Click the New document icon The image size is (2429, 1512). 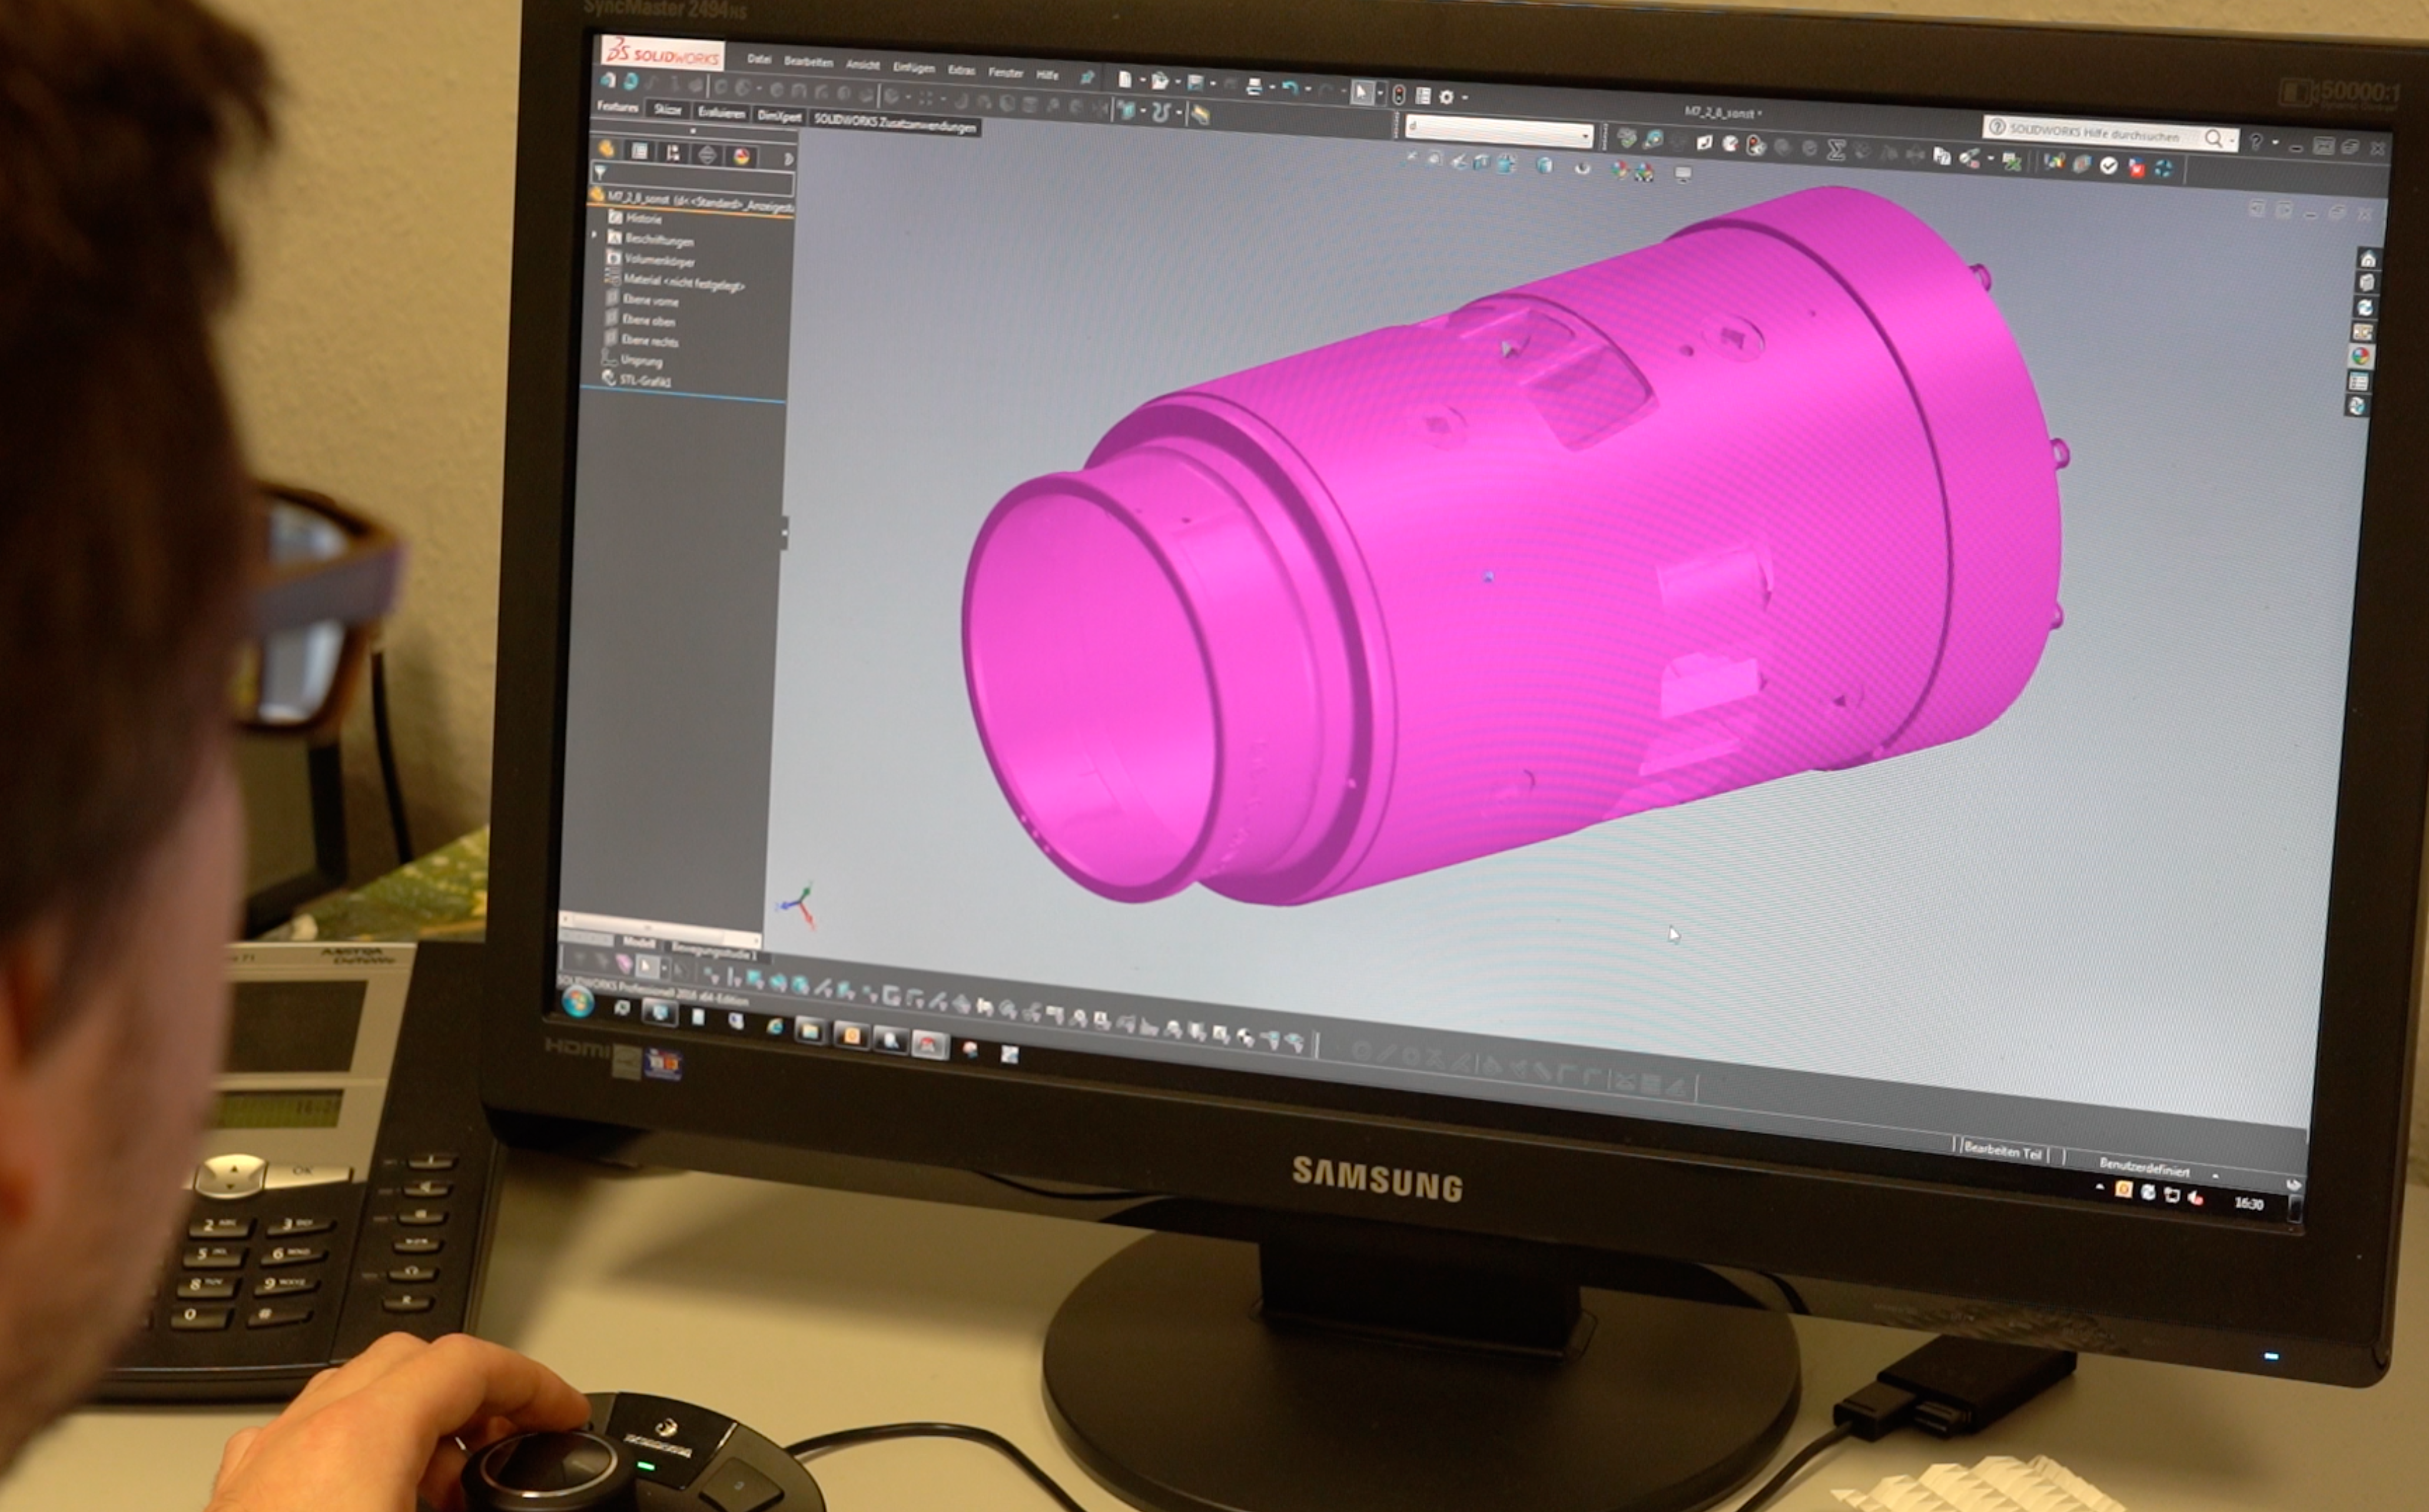point(1124,80)
